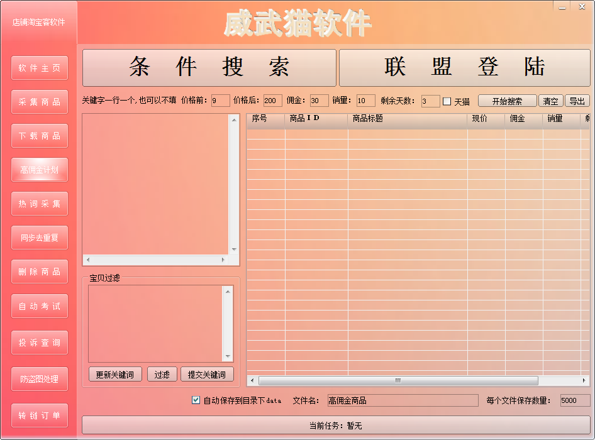Click 宝贝过滤 scroll-down arrow

pos(228,356)
